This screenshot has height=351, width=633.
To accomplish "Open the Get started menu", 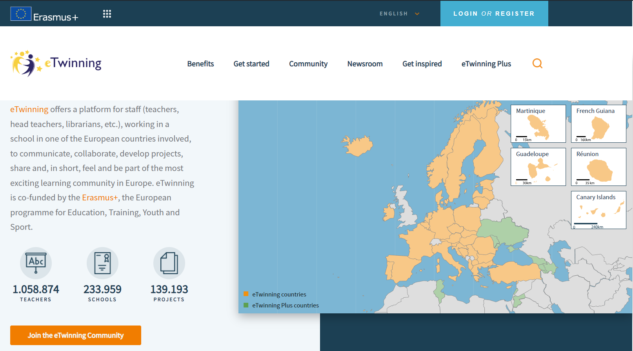I will pos(251,64).
